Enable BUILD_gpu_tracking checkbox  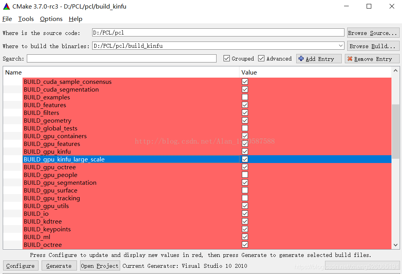pos(245,198)
